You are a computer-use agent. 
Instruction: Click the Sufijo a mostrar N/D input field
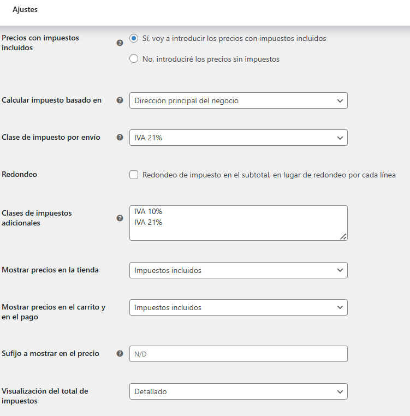[x=239, y=354]
